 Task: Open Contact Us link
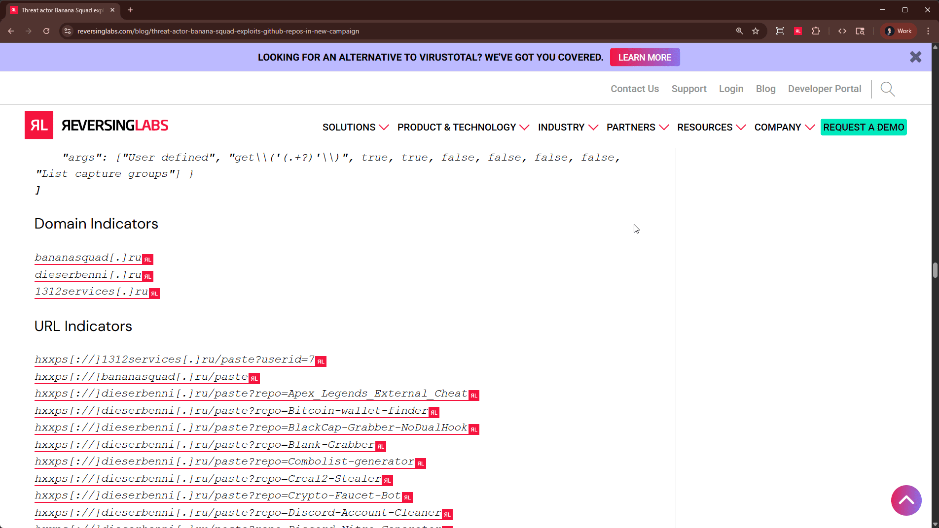tap(635, 89)
